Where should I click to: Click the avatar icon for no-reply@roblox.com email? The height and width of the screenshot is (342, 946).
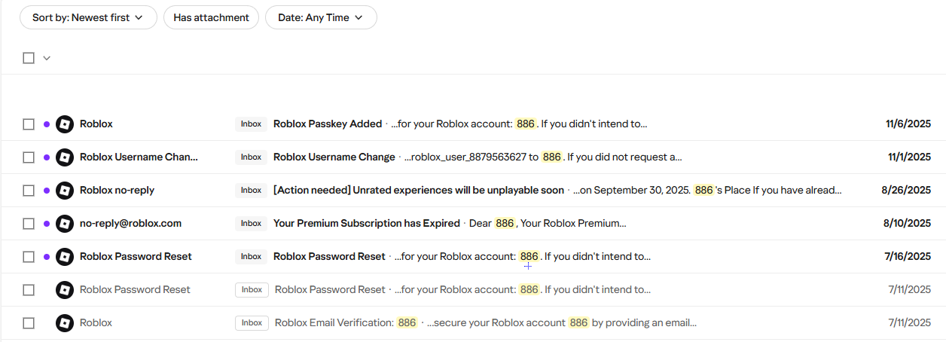click(65, 224)
